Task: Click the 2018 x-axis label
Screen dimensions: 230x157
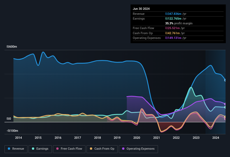Action: [97, 138]
